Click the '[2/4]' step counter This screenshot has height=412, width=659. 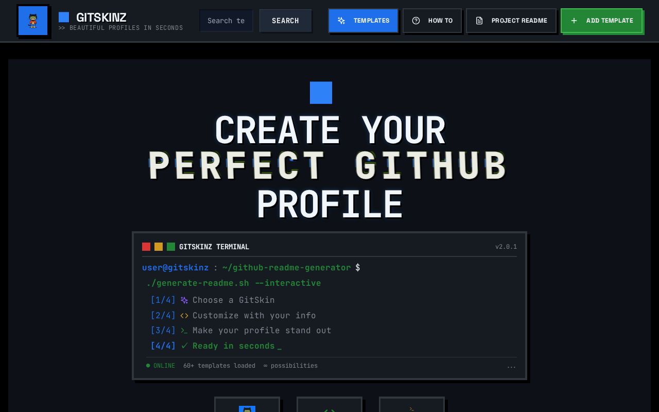pos(163,316)
